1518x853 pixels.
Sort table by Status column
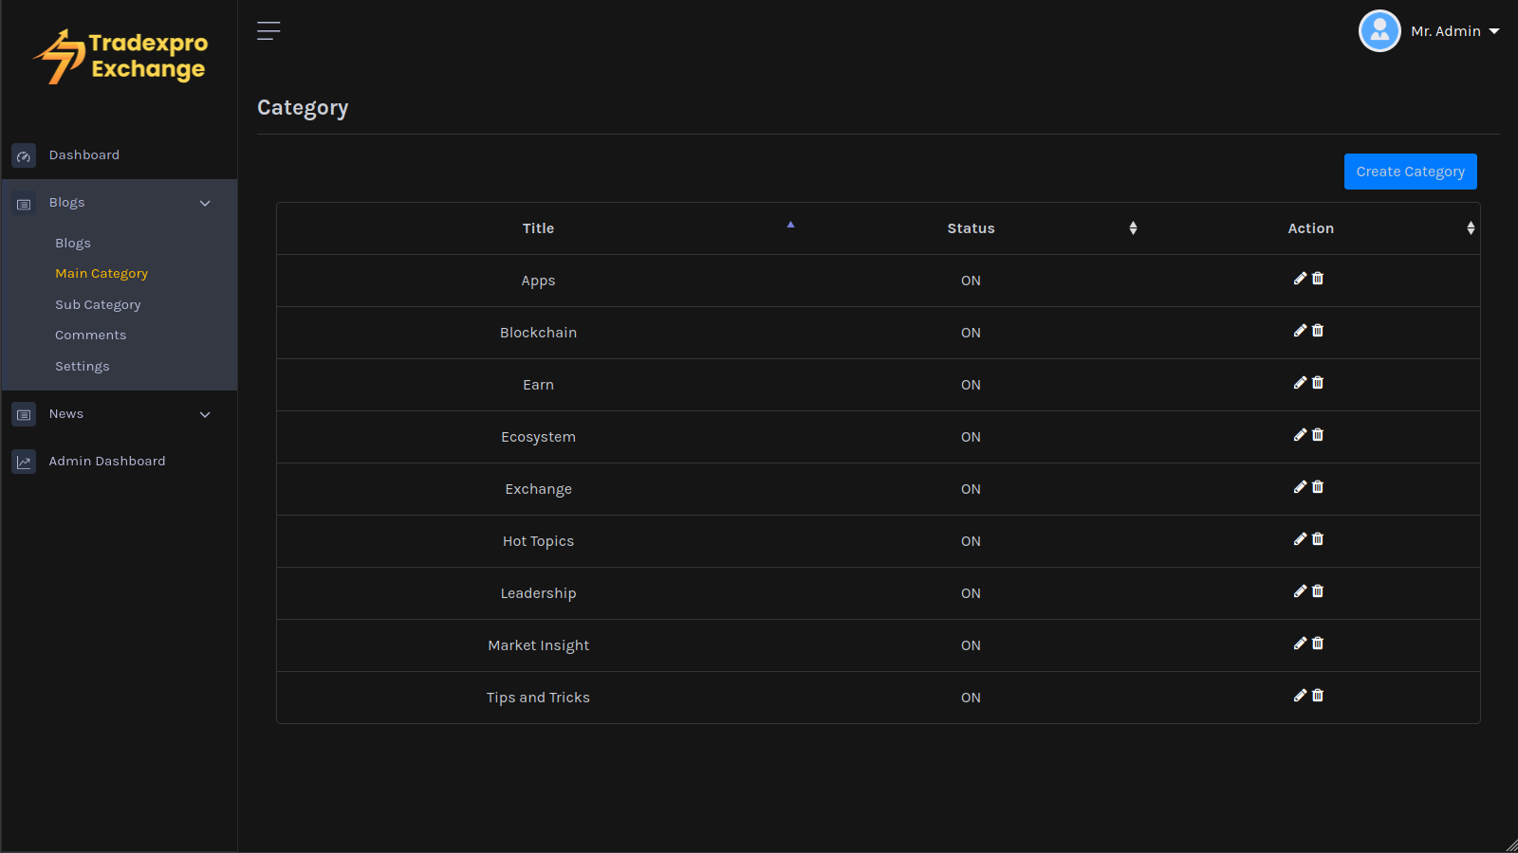tap(971, 228)
